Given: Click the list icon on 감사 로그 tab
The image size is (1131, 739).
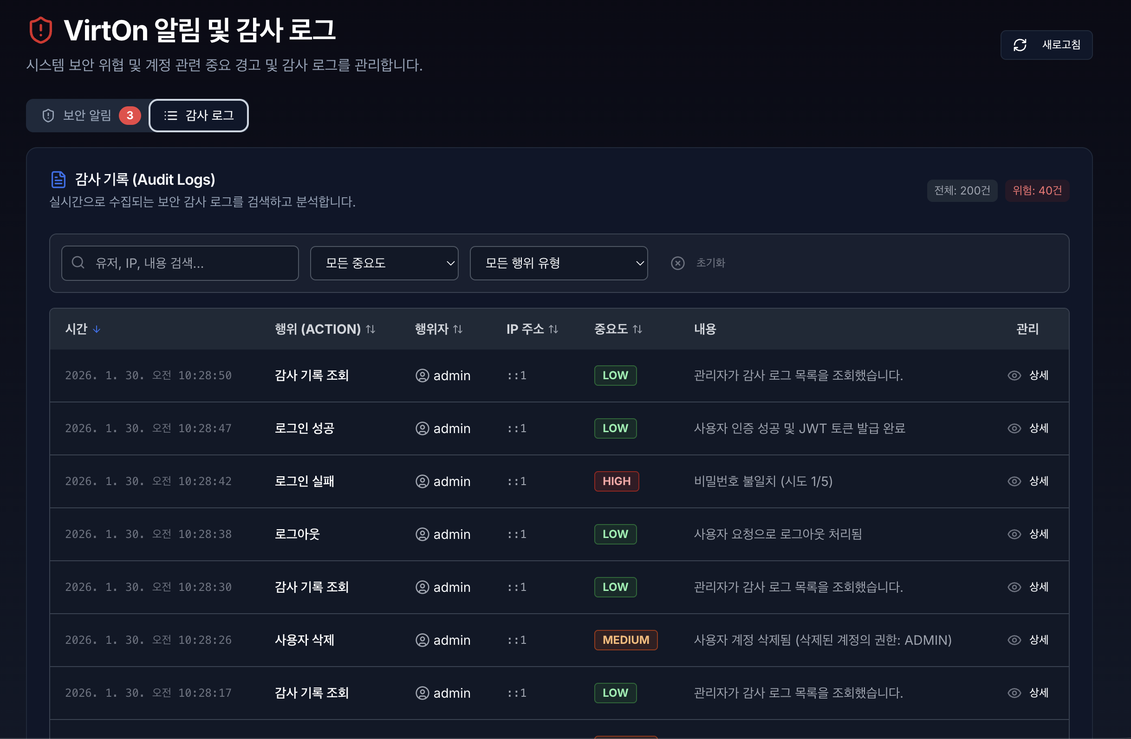Looking at the screenshot, I should tap(170, 115).
